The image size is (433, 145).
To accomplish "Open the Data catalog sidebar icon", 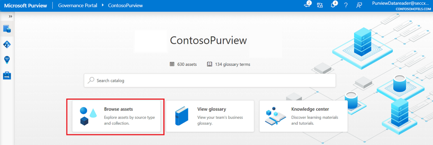I will point(7,29).
